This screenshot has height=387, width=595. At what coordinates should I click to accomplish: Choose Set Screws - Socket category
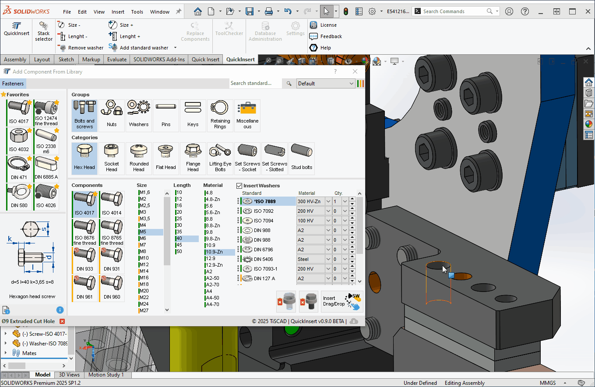247,158
